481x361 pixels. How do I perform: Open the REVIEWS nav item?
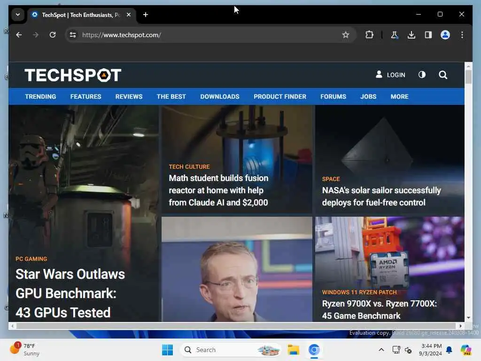129,97
